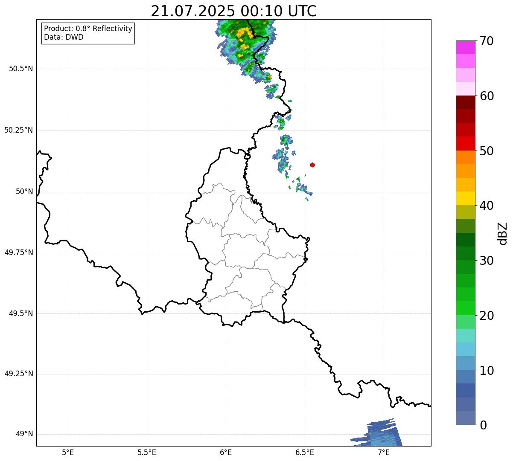Click the latitude label 50.5°N

coord(21,69)
